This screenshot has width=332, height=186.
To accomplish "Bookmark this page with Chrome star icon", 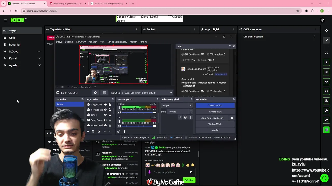I will pyautogui.click(x=298, y=11).
